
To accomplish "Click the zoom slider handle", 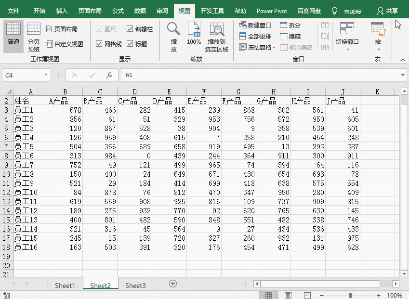I will [x=350, y=295].
